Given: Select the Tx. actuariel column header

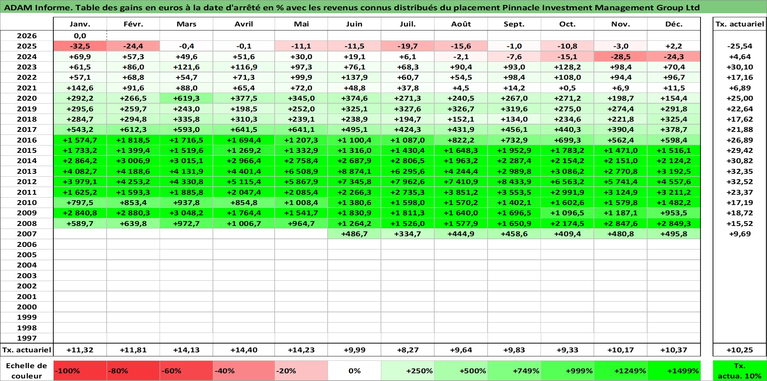Looking at the screenshot, I should pyautogui.click(x=739, y=24).
